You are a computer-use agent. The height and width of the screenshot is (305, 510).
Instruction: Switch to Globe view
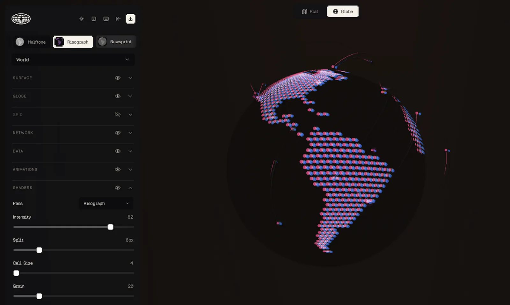coord(343,11)
